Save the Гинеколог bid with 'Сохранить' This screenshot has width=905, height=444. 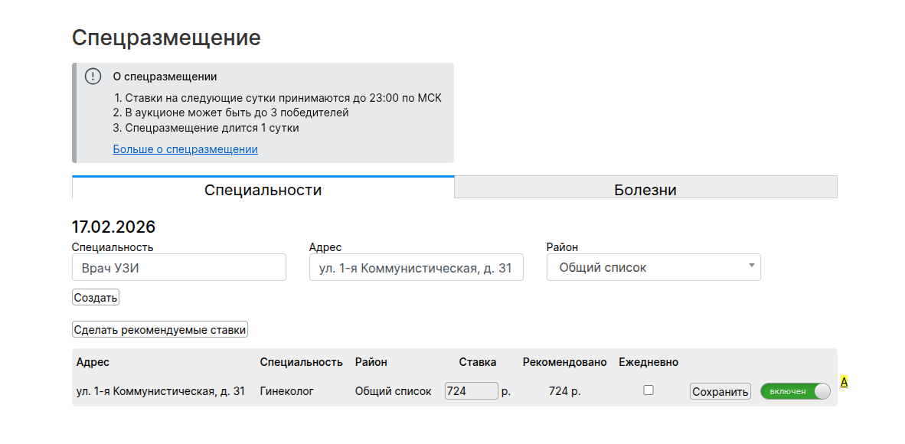pos(720,392)
